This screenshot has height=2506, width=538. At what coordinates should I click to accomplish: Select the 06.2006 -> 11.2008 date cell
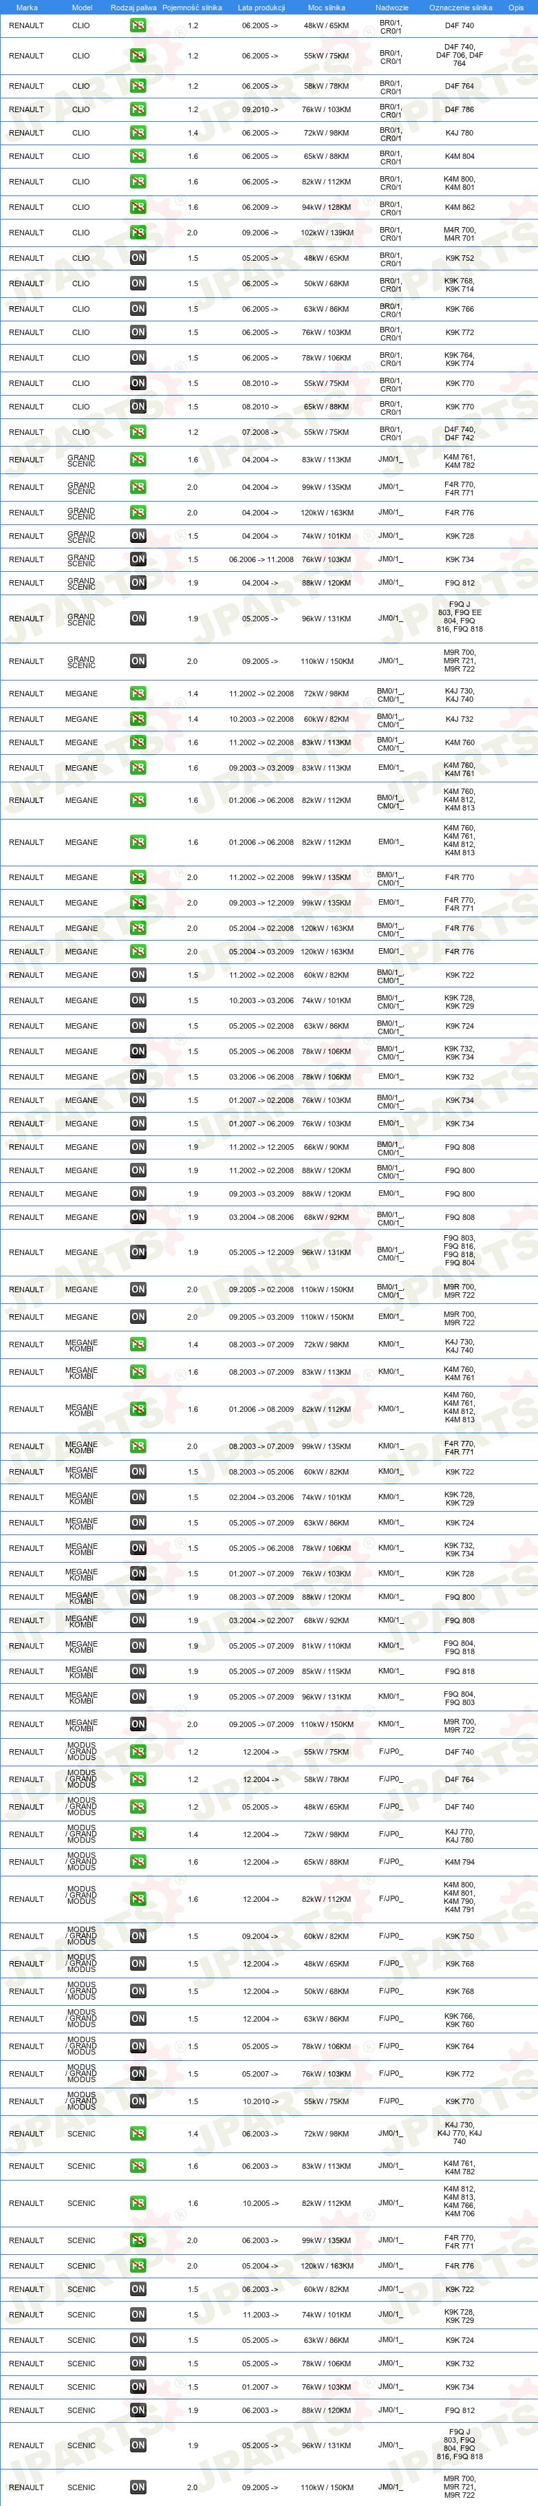pyautogui.click(x=261, y=559)
